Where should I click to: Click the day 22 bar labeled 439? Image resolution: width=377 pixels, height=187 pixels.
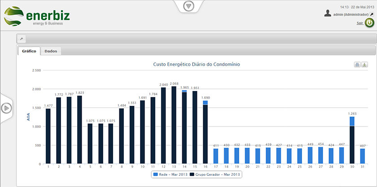pyautogui.click(x=268, y=156)
